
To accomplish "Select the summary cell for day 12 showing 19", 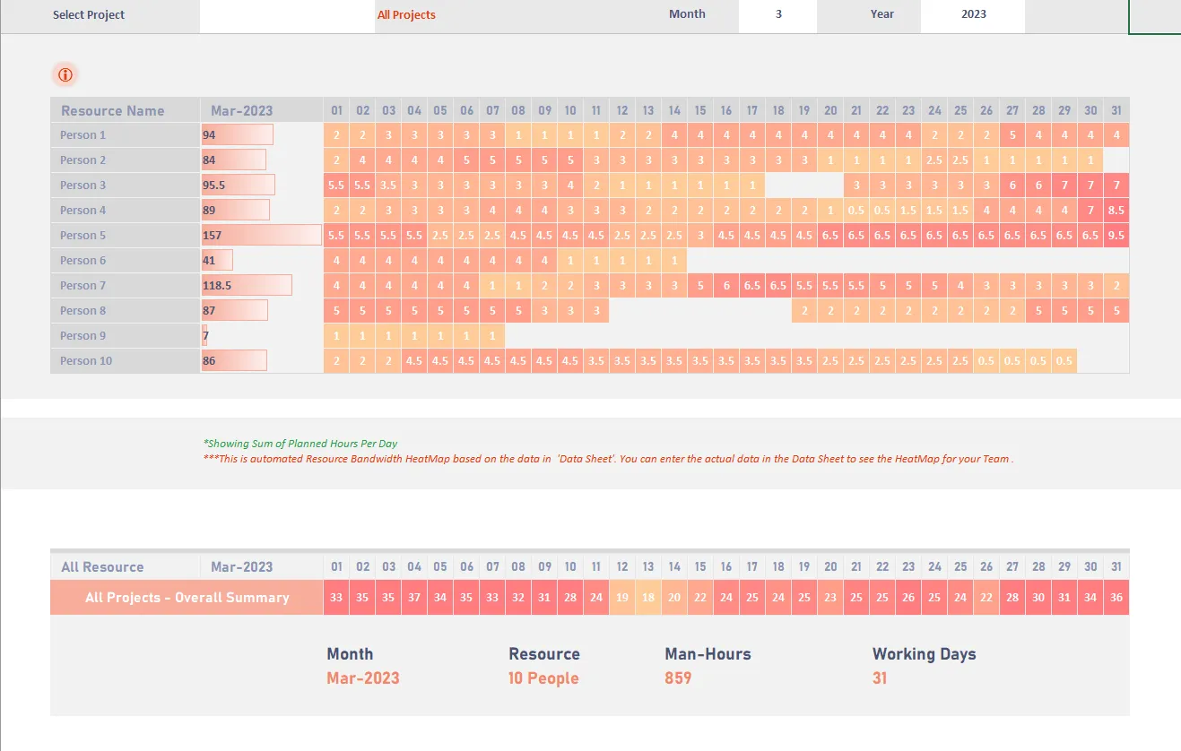I will pos(622,598).
